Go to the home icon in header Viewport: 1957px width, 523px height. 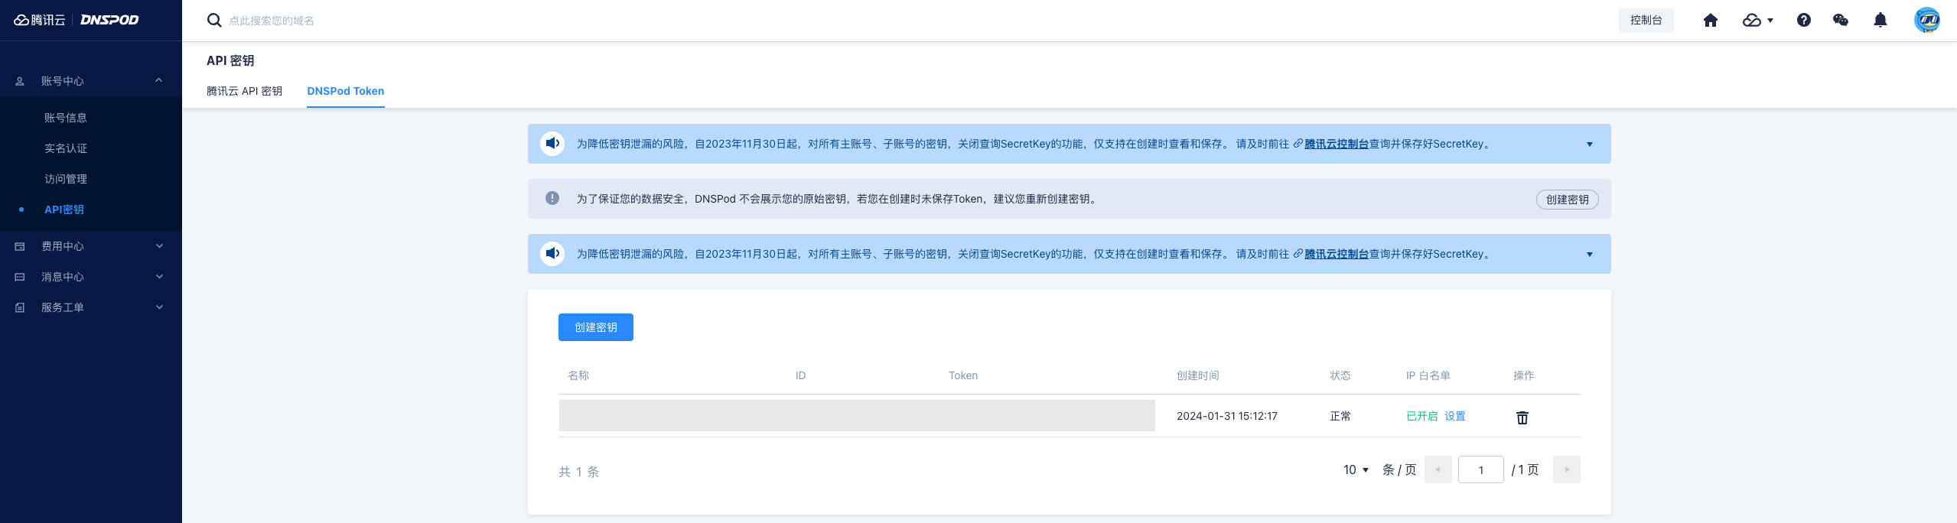pos(1711,21)
